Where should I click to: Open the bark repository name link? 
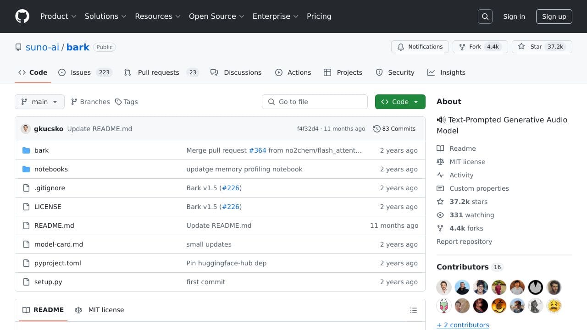(78, 47)
